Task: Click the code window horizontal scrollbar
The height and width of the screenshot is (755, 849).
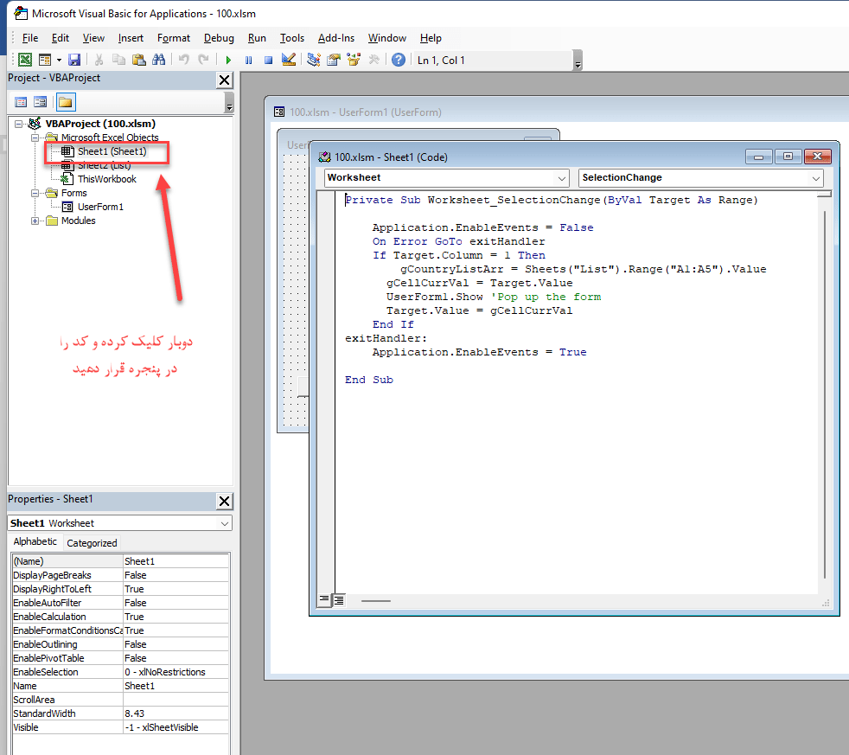Action: [376, 601]
